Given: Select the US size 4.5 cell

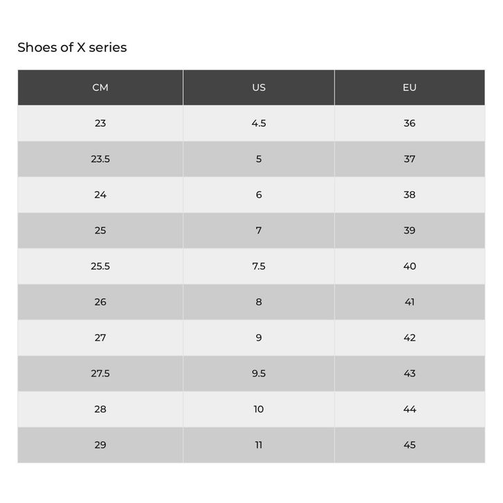Looking at the screenshot, I should pos(258,123).
